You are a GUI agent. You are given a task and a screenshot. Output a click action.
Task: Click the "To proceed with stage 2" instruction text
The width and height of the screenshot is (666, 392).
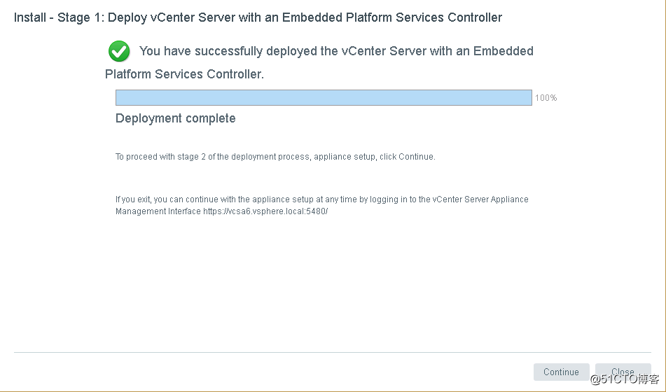[x=275, y=157]
